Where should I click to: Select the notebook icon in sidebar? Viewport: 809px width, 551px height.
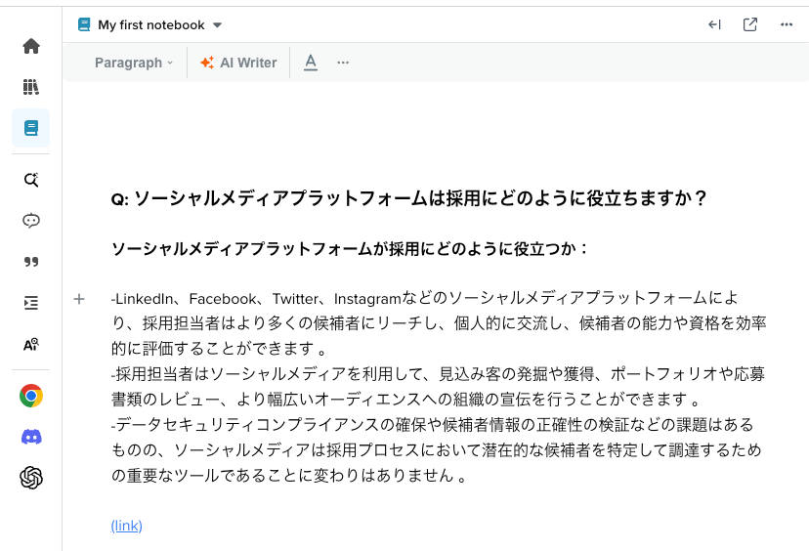pyautogui.click(x=31, y=128)
